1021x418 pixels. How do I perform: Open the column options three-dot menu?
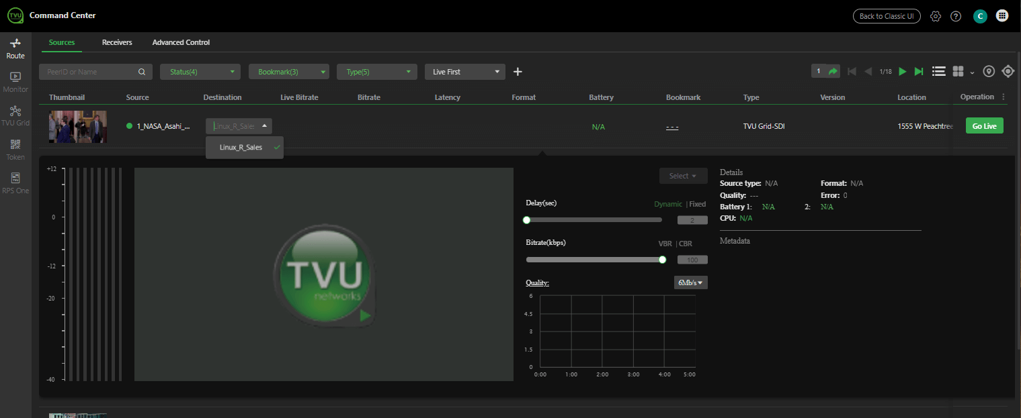point(1004,97)
